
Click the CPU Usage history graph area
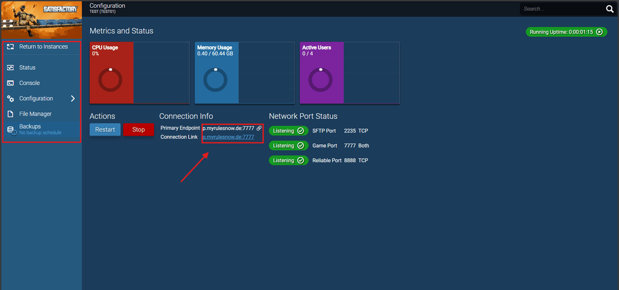(161, 73)
